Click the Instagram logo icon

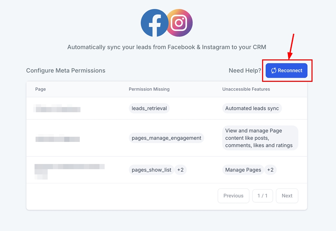pyautogui.click(x=179, y=23)
